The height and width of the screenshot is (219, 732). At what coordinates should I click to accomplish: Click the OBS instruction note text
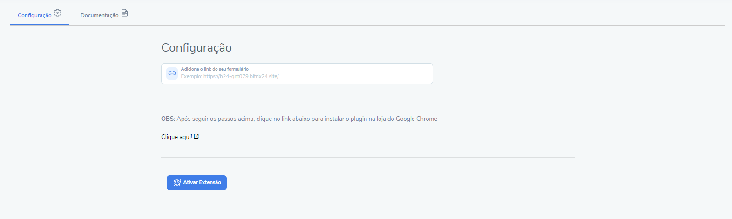click(299, 119)
